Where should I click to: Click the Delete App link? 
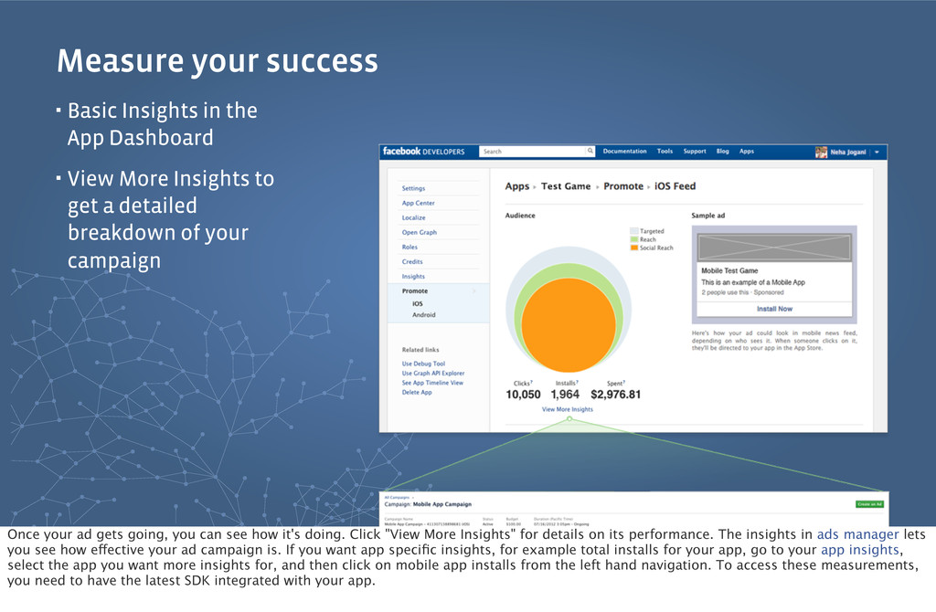(x=417, y=393)
